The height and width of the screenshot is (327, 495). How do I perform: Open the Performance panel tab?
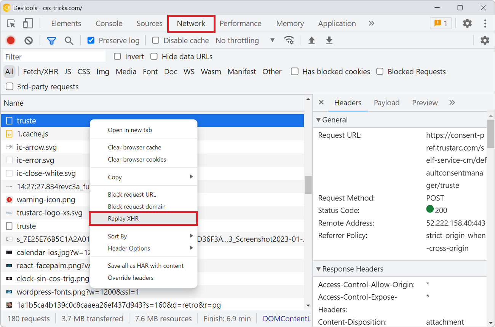(x=241, y=24)
